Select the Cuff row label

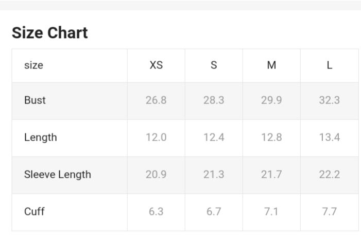pos(33,212)
